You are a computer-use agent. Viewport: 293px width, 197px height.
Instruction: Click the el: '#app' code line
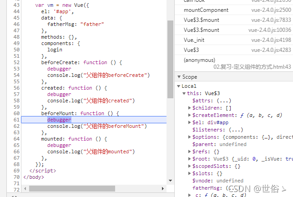click(x=57, y=11)
